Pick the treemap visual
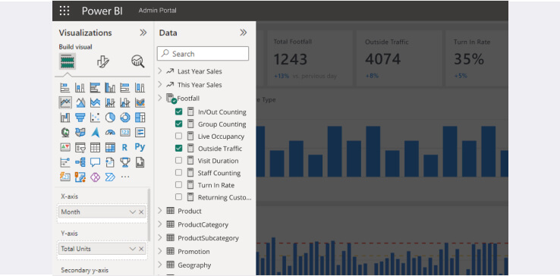This screenshot has width=560, height=276. (140, 118)
